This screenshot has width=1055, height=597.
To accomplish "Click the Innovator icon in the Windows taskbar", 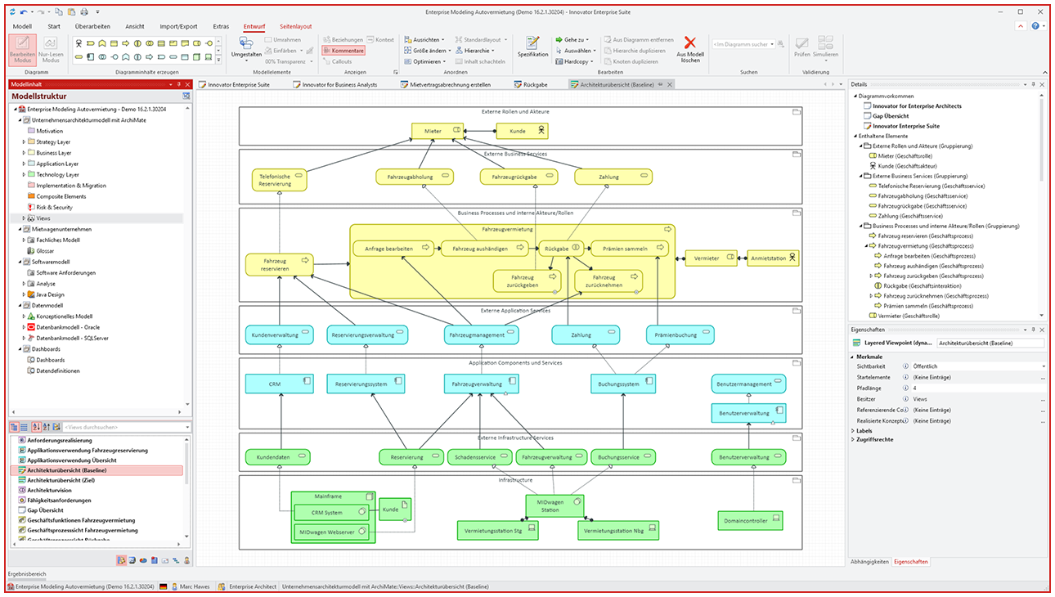I will [10, 588].
